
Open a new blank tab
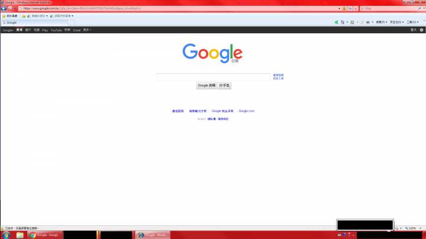tap(71, 22)
